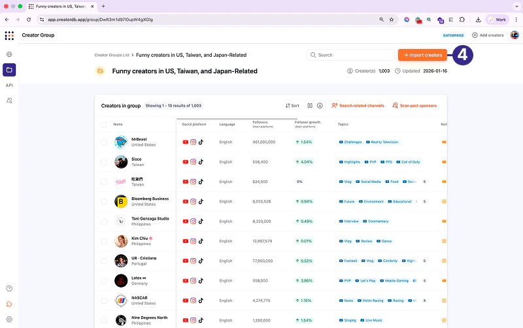Click the ENTERPRISE badge
This screenshot has height=328, width=523.
pyautogui.click(x=454, y=35)
